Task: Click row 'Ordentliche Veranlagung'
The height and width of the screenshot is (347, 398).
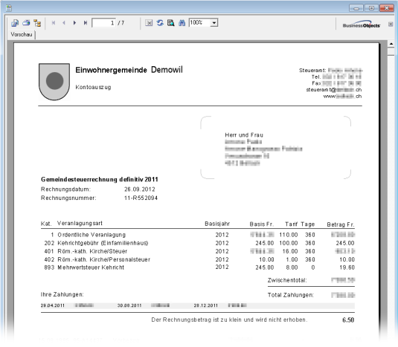Action: [198, 235]
